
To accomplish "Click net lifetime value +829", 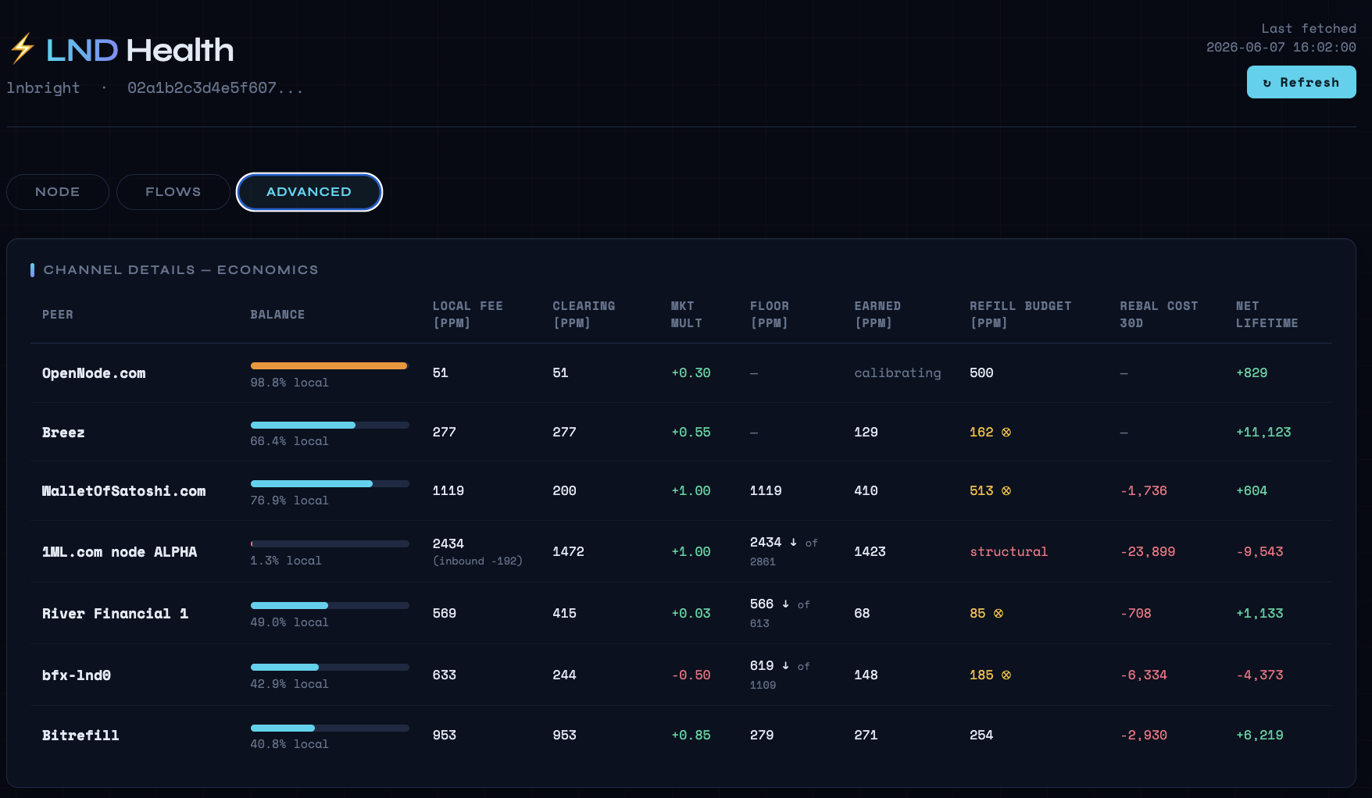I will coord(1252,373).
